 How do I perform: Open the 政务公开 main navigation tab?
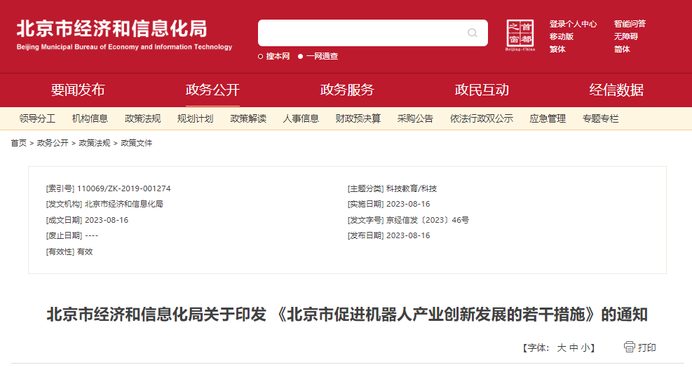[212, 90]
